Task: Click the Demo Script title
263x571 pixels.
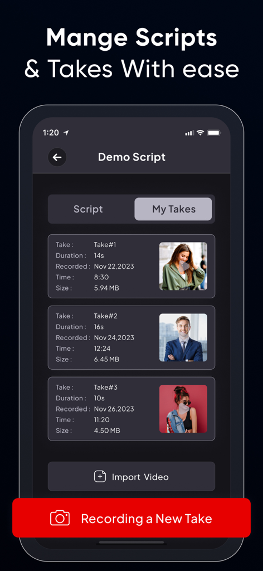Action: [x=131, y=157]
